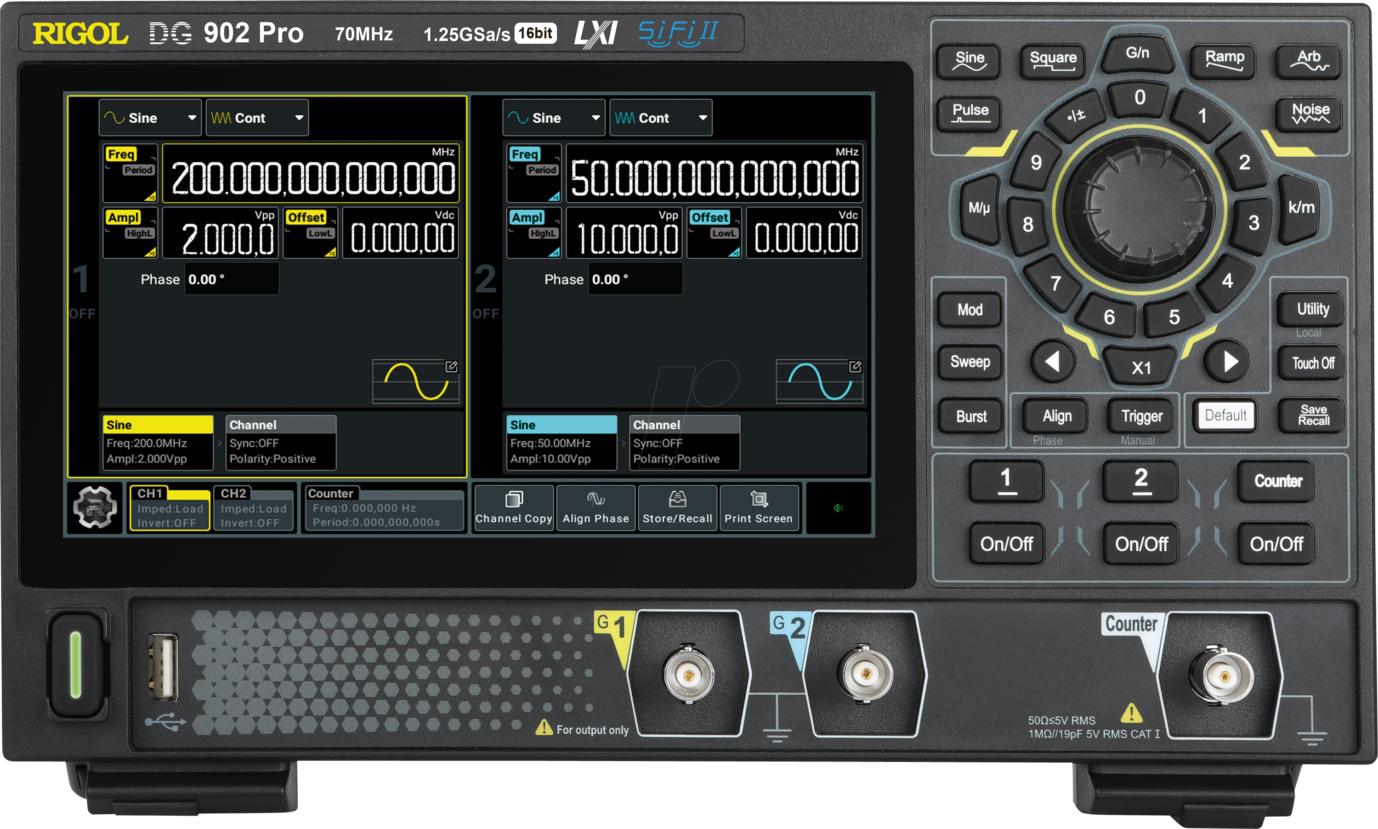The width and height of the screenshot is (1378, 829).
Task: Switch CH1 between Ampl and HighL
Action: click(130, 233)
